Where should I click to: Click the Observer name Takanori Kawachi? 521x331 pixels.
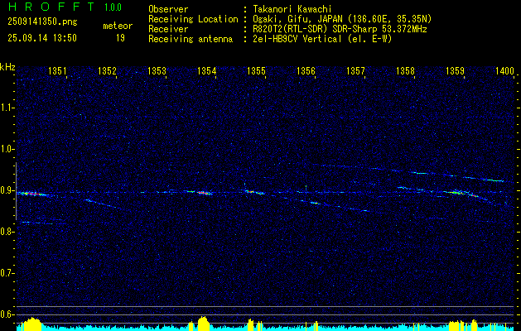click(x=292, y=9)
